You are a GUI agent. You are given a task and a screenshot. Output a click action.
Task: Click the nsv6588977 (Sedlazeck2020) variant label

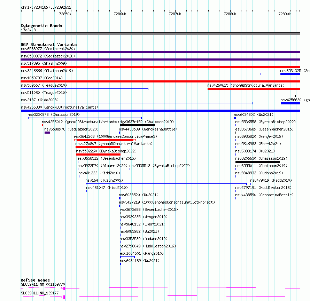pos(48,49)
